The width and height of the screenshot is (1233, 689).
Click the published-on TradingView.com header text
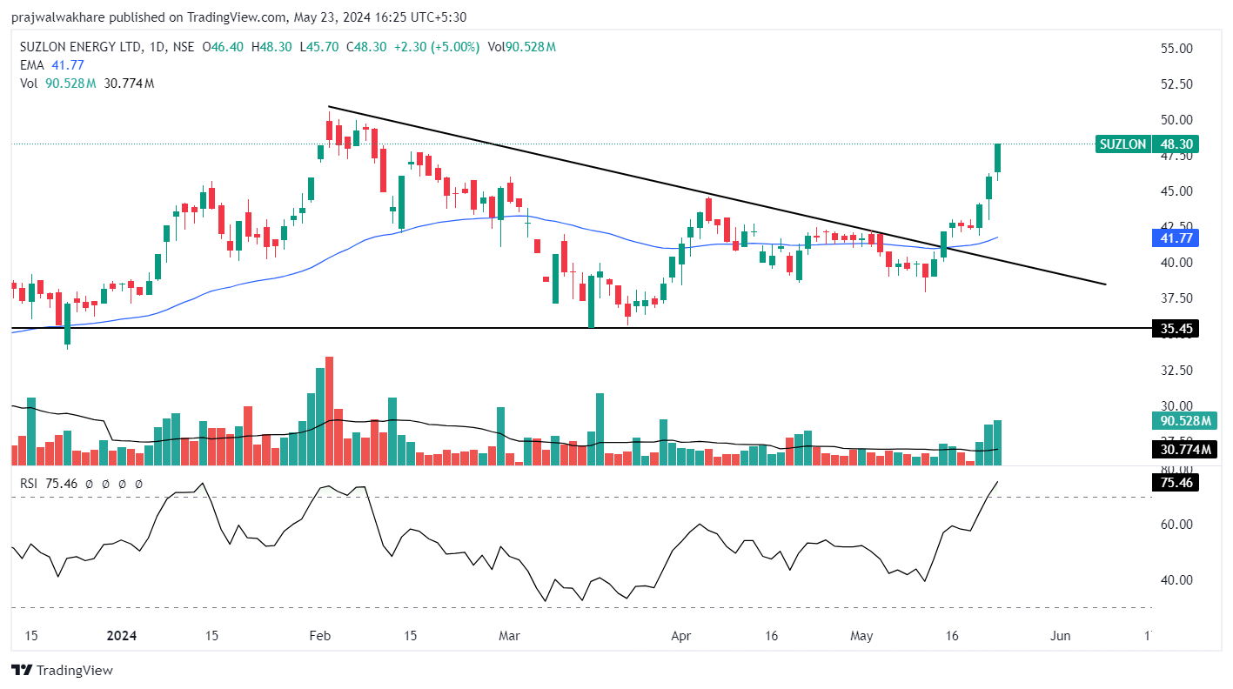pos(238,17)
